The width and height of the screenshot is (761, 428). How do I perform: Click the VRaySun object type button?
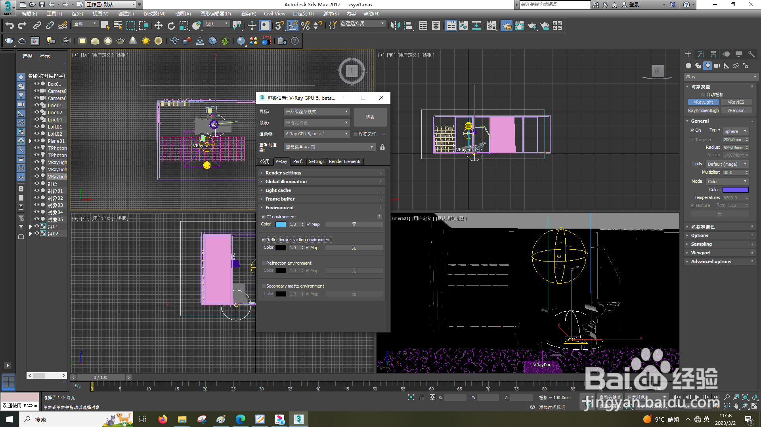coord(736,110)
